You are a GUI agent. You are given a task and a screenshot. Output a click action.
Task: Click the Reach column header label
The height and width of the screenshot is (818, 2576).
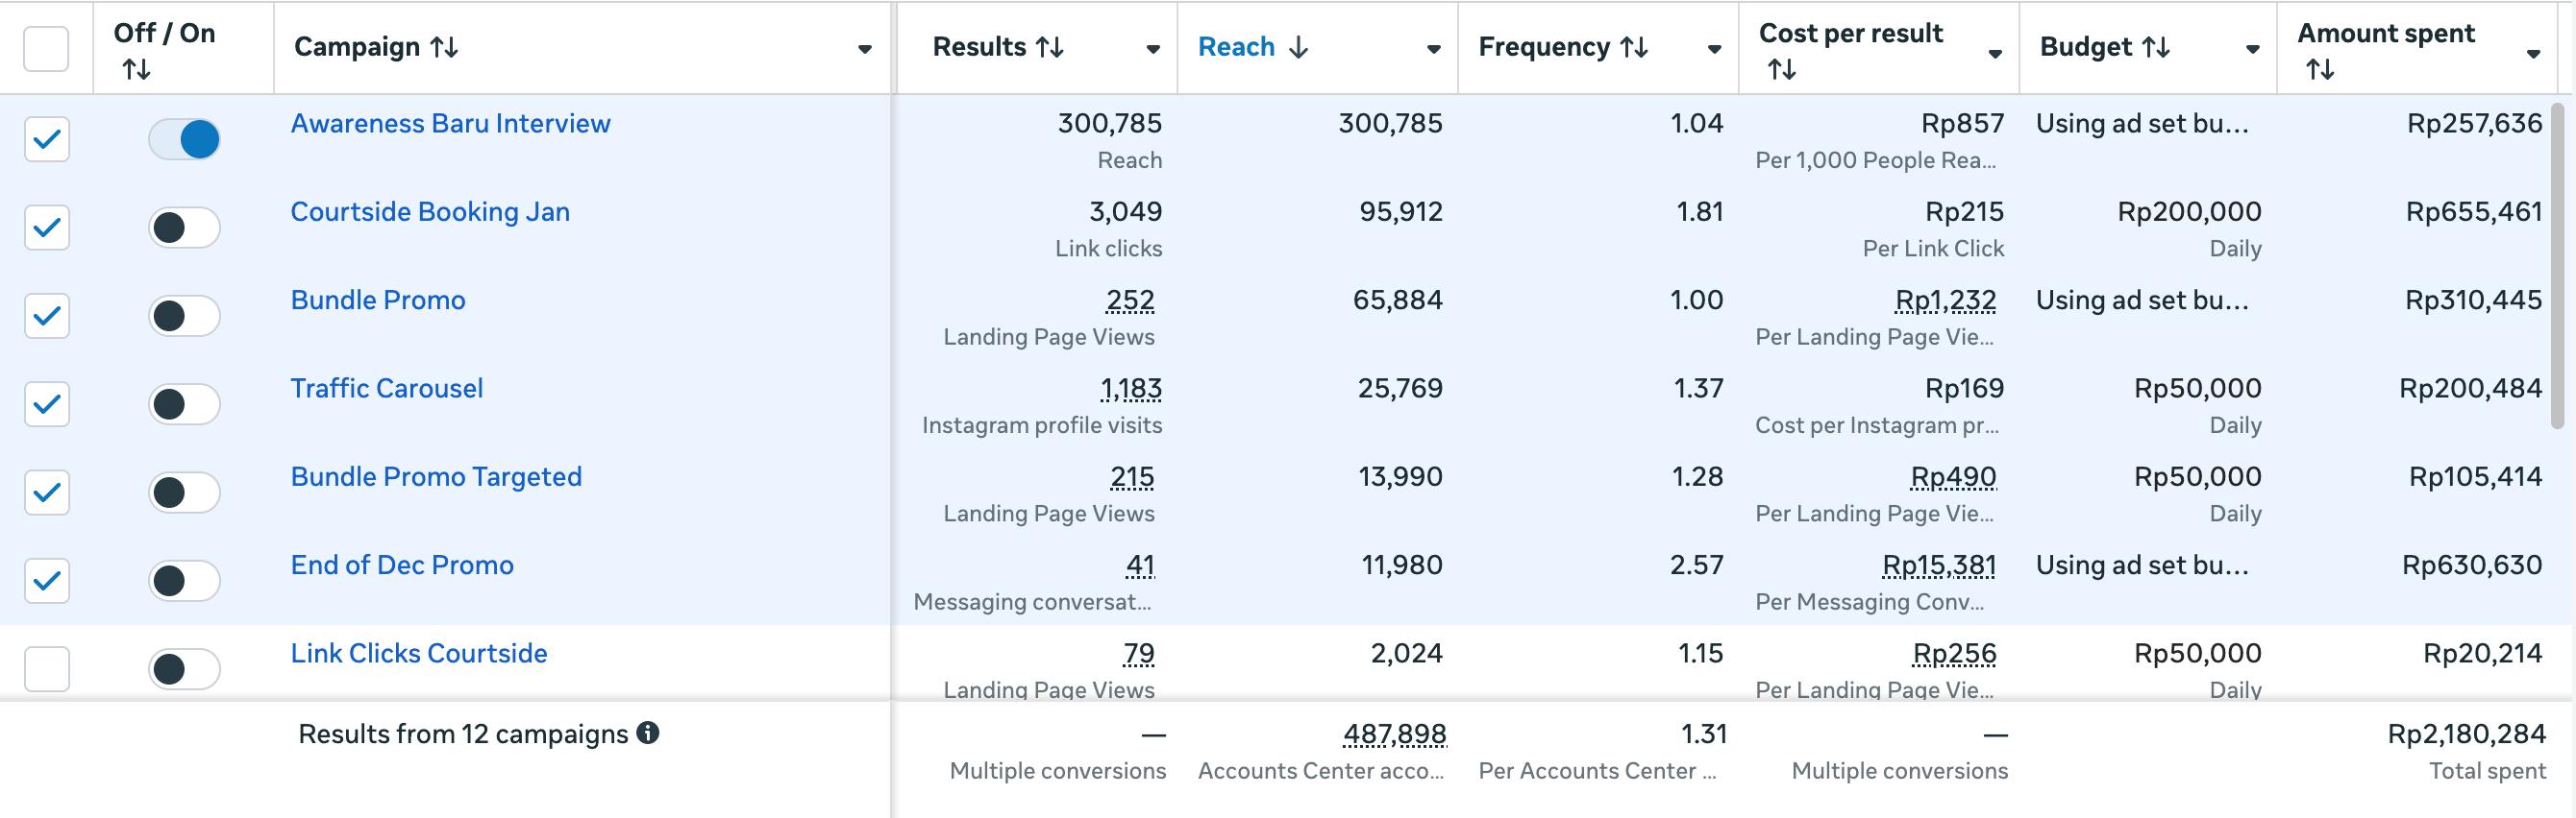1236,47
